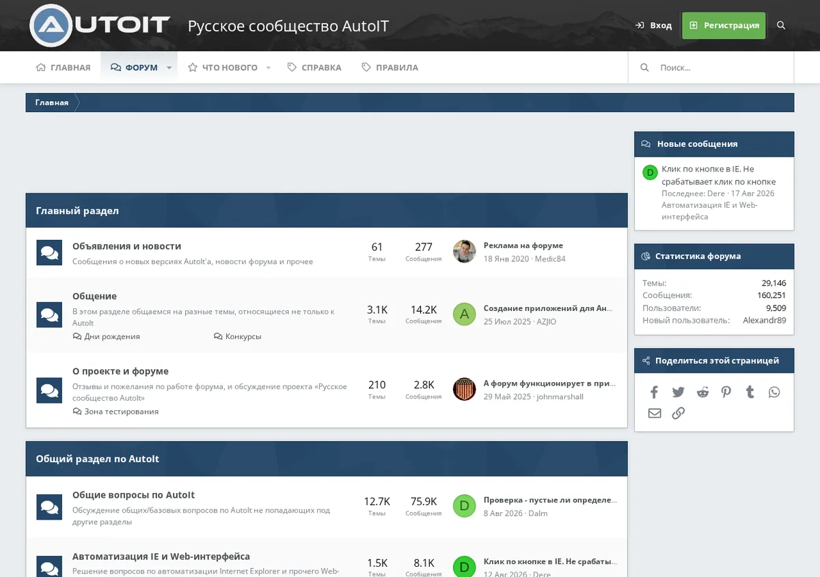Open the Правила menu item
This screenshot has width=820, height=577.
pos(389,68)
